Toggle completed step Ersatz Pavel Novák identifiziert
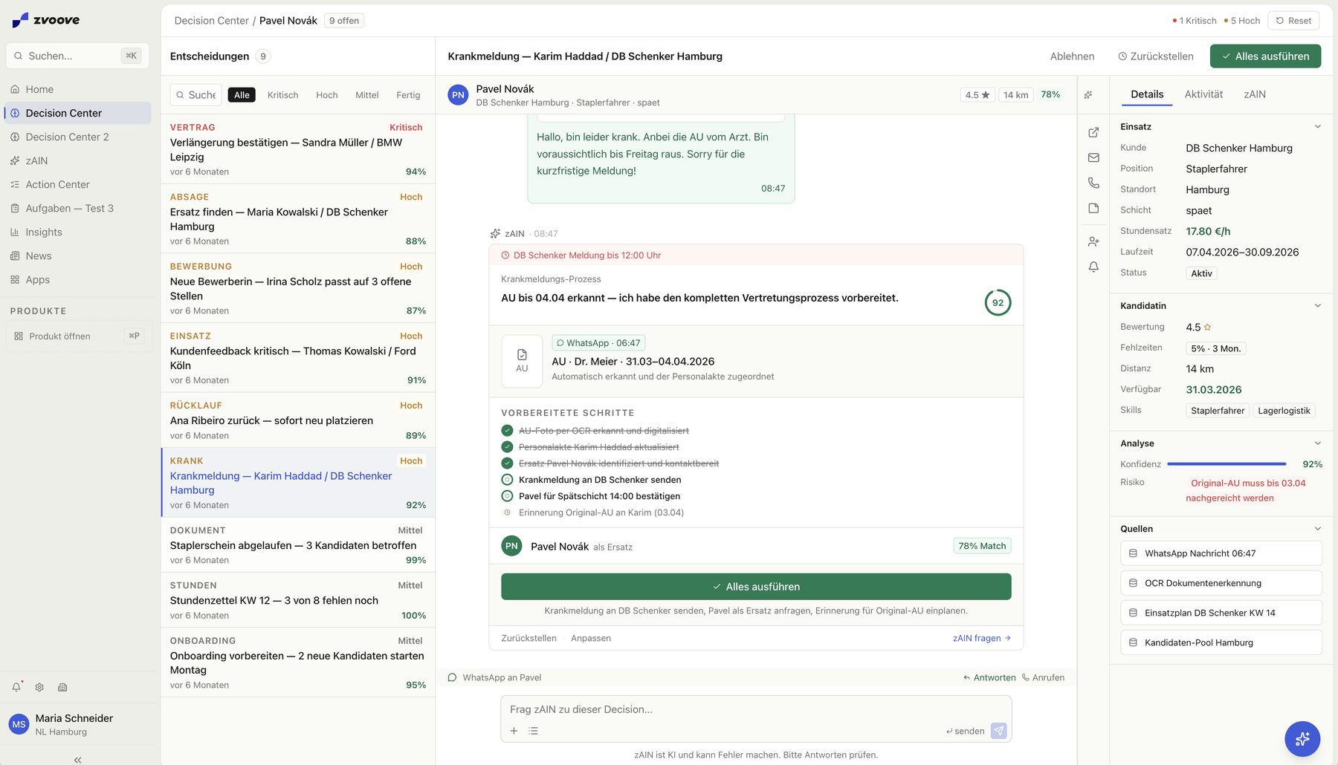Image resolution: width=1338 pixels, height=765 pixels. tap(507, 463)
